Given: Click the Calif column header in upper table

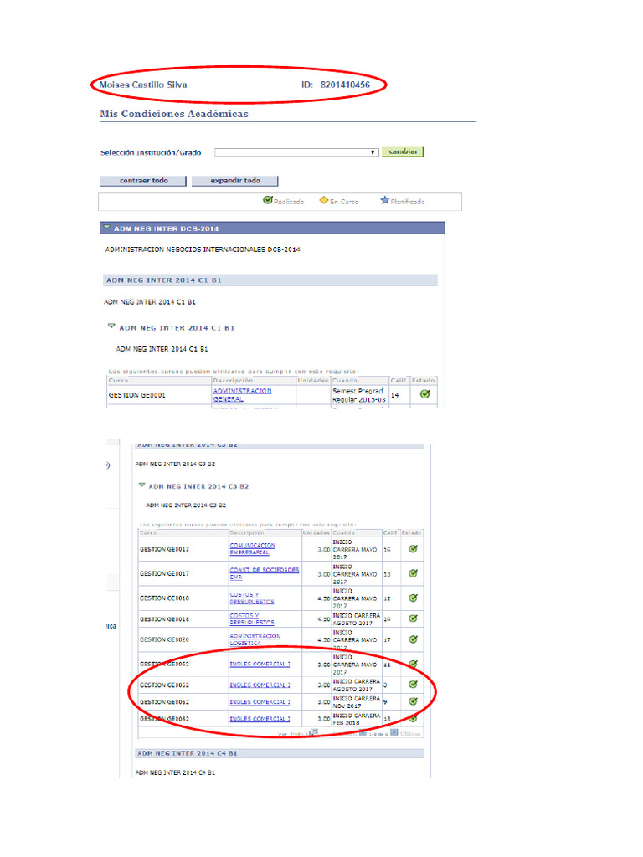Looking at the screenshot, I should tap(399, 380).
